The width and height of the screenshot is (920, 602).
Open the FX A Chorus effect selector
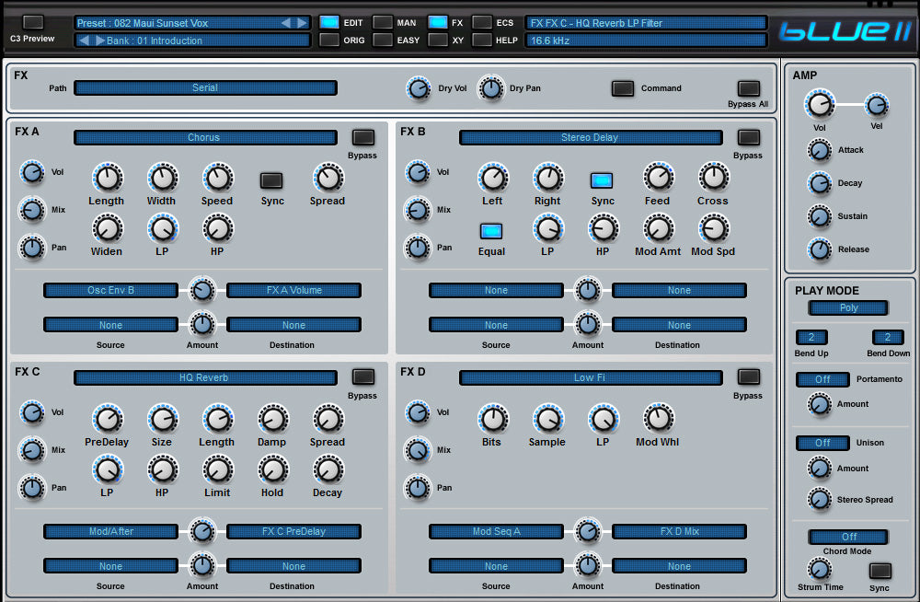[x=205, y=137]
